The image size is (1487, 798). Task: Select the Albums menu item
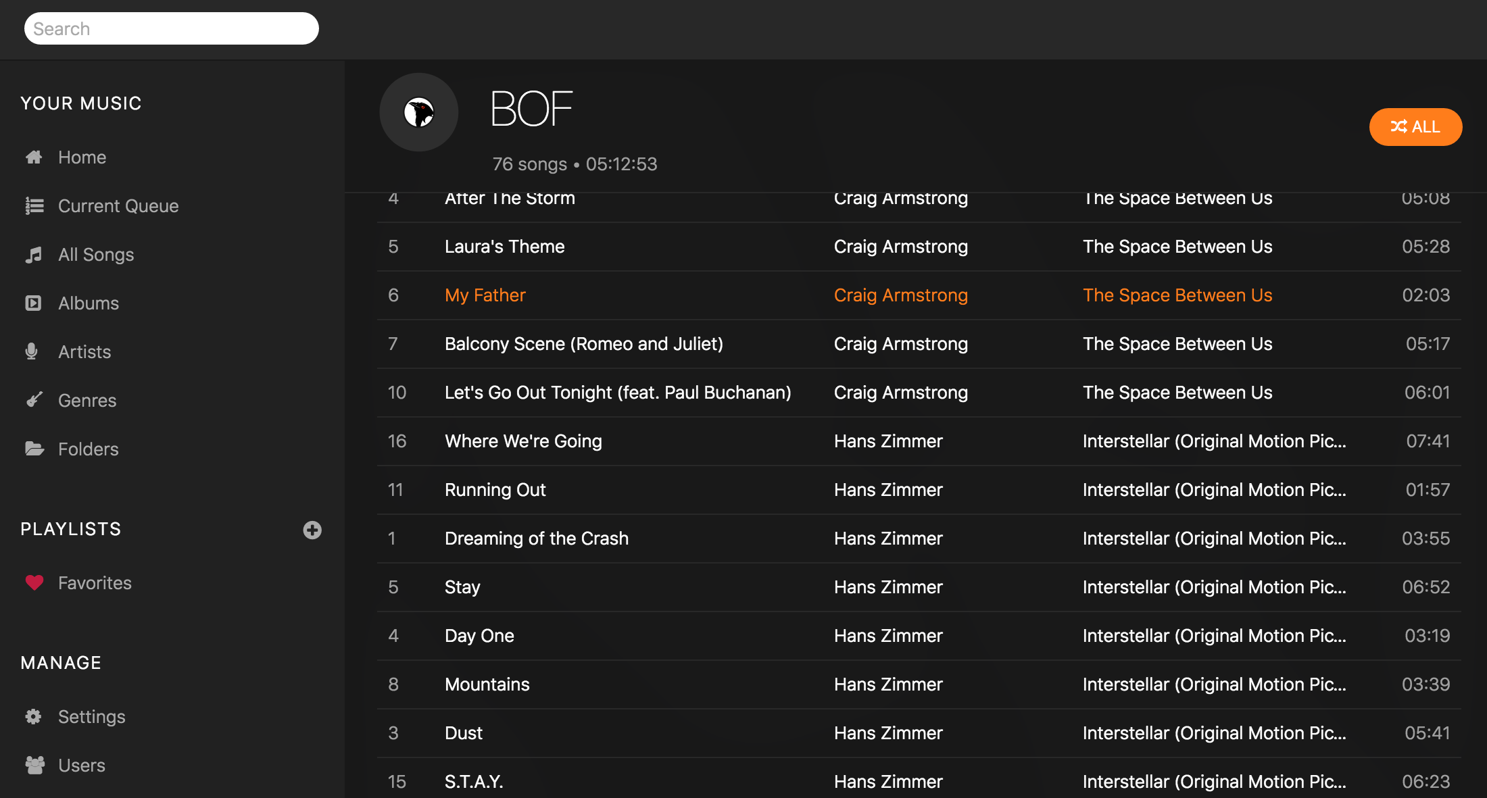[88, 303]
